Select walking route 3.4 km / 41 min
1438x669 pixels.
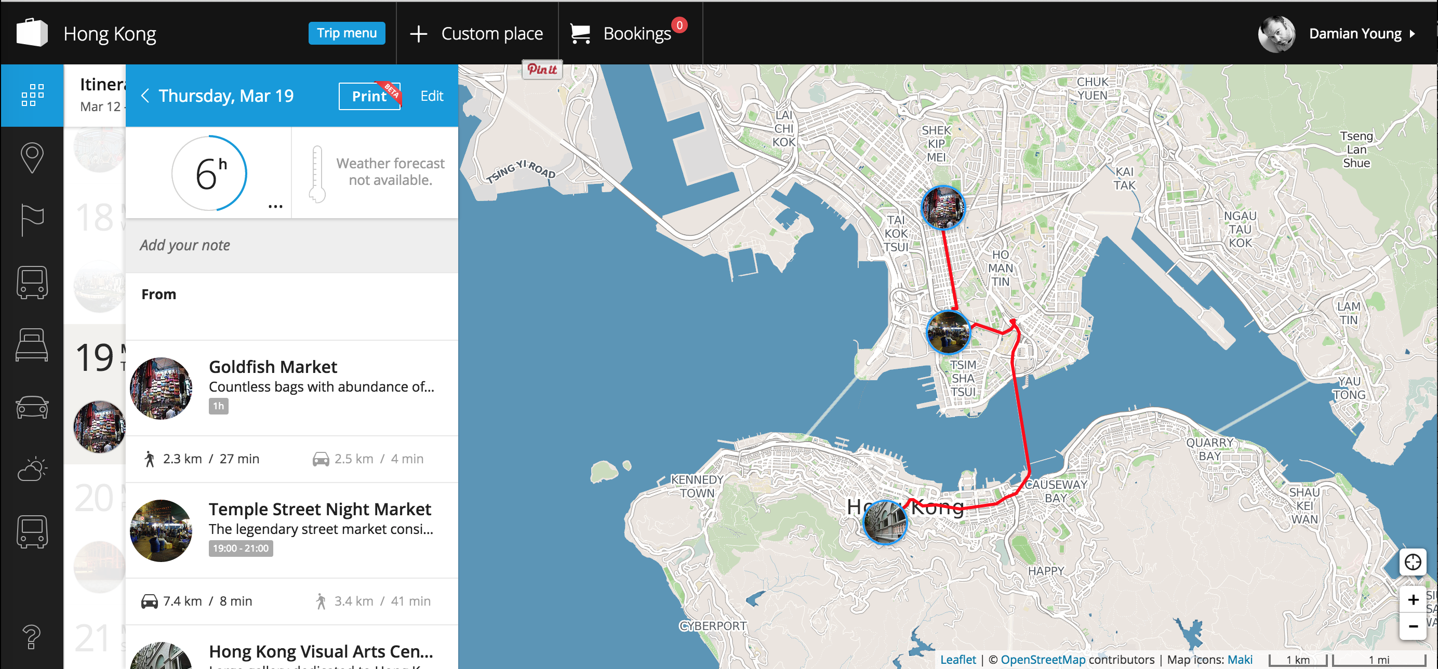(x=372, y=601)
